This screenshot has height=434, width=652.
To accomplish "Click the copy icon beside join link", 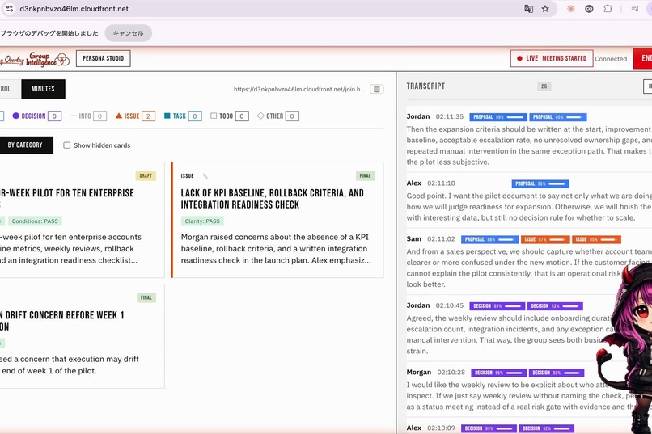I will point(377,89).
